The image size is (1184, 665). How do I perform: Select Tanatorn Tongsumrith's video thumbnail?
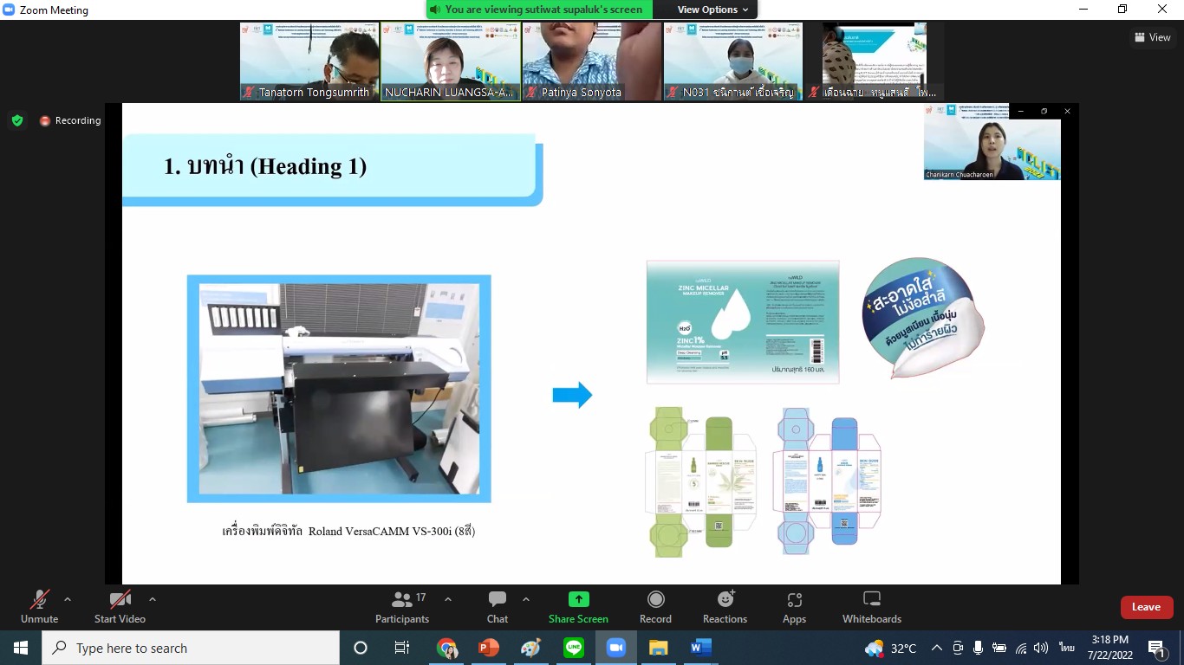(x=309, y=61)
